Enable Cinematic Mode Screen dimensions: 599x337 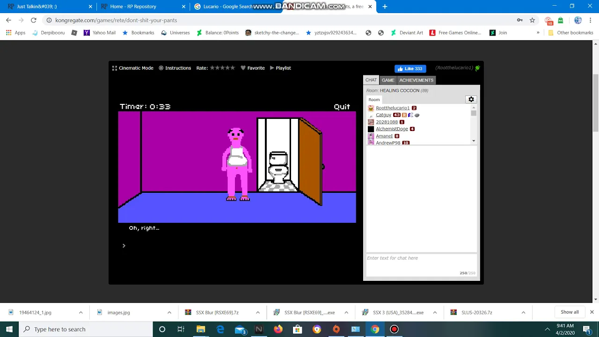coord(133,68)
